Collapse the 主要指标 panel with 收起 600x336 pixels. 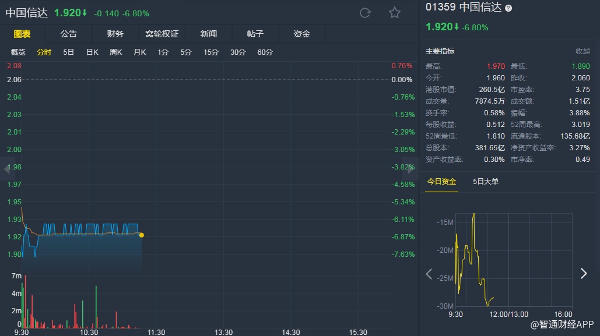(x=583, y=51)
